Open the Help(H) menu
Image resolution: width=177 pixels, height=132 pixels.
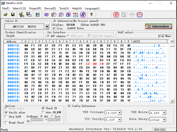(x=77, y=9)
